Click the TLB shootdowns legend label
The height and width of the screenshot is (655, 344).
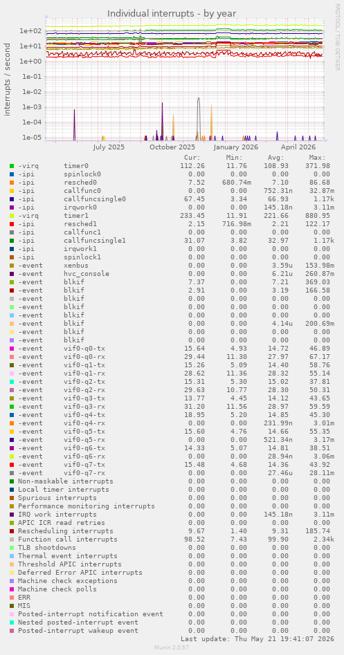pos(47,548)
